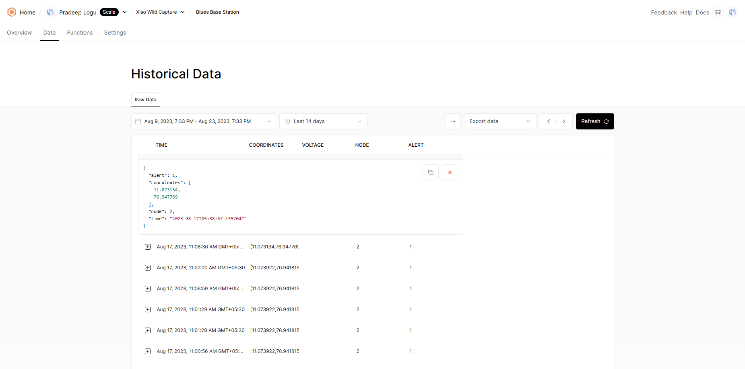Image resolution: width=745 pixels, height=369 pixels.
Task: Open the date range picker dropdown
Action: tap(204, 121)
